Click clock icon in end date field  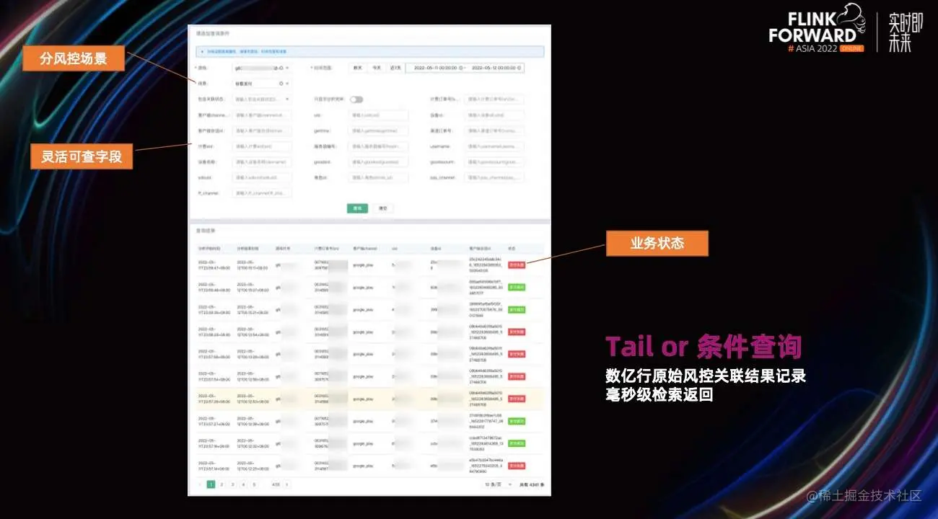pos(520,68)
